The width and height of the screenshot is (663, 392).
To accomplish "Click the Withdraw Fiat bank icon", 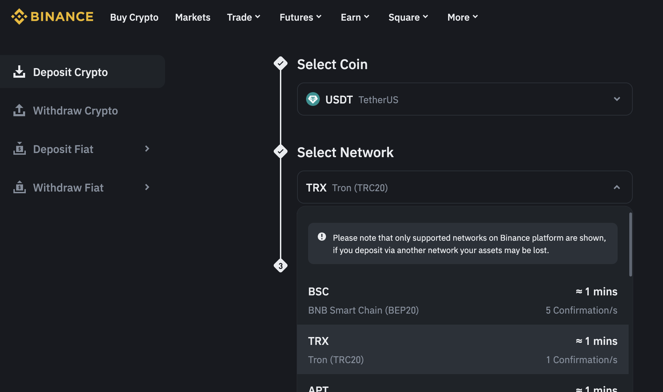I will tap(19, 187).
